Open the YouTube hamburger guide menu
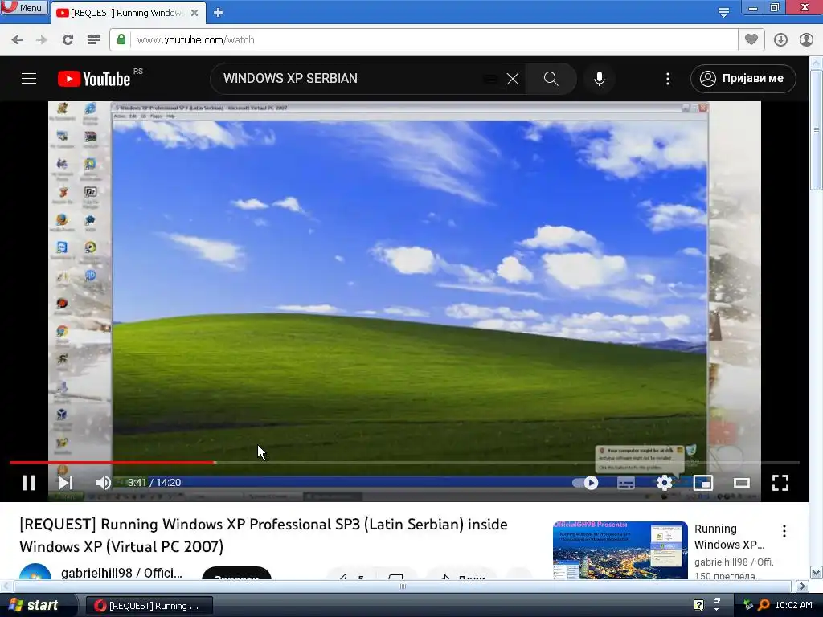 [x=29, y=79]
